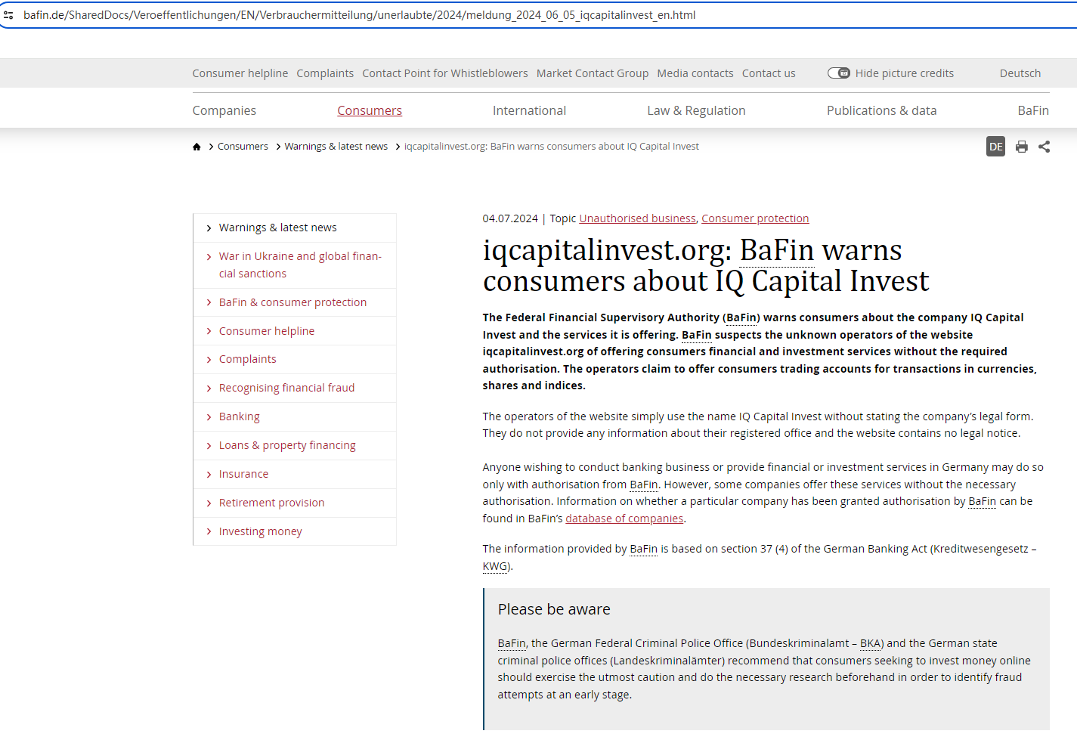Open the International main menu

[x=529, y=110]
